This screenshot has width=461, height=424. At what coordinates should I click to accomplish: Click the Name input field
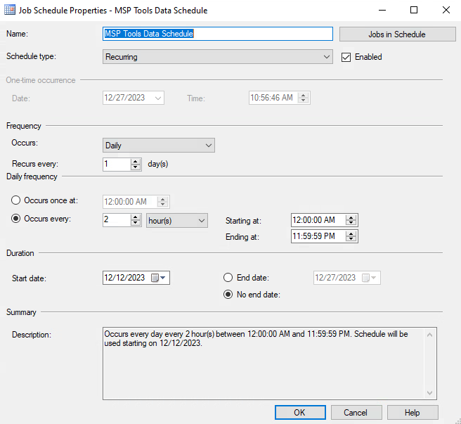click(x=218, y=34)
